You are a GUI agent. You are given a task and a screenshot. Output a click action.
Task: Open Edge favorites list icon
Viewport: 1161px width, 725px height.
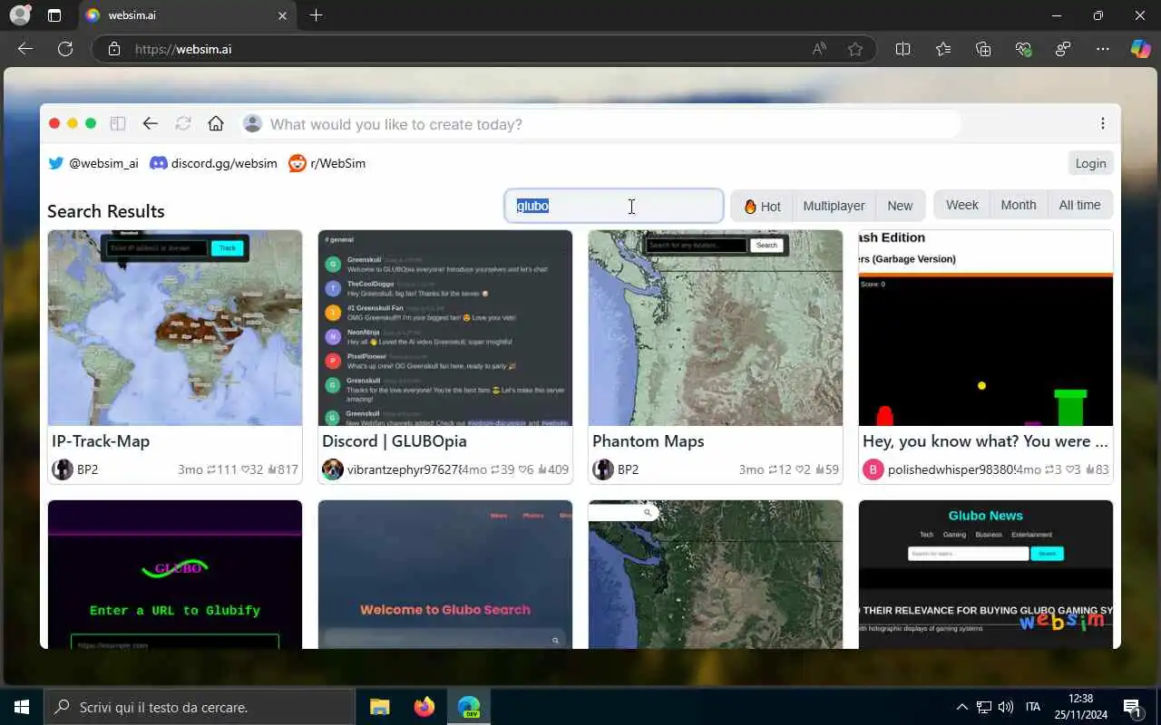pos(943,49)
